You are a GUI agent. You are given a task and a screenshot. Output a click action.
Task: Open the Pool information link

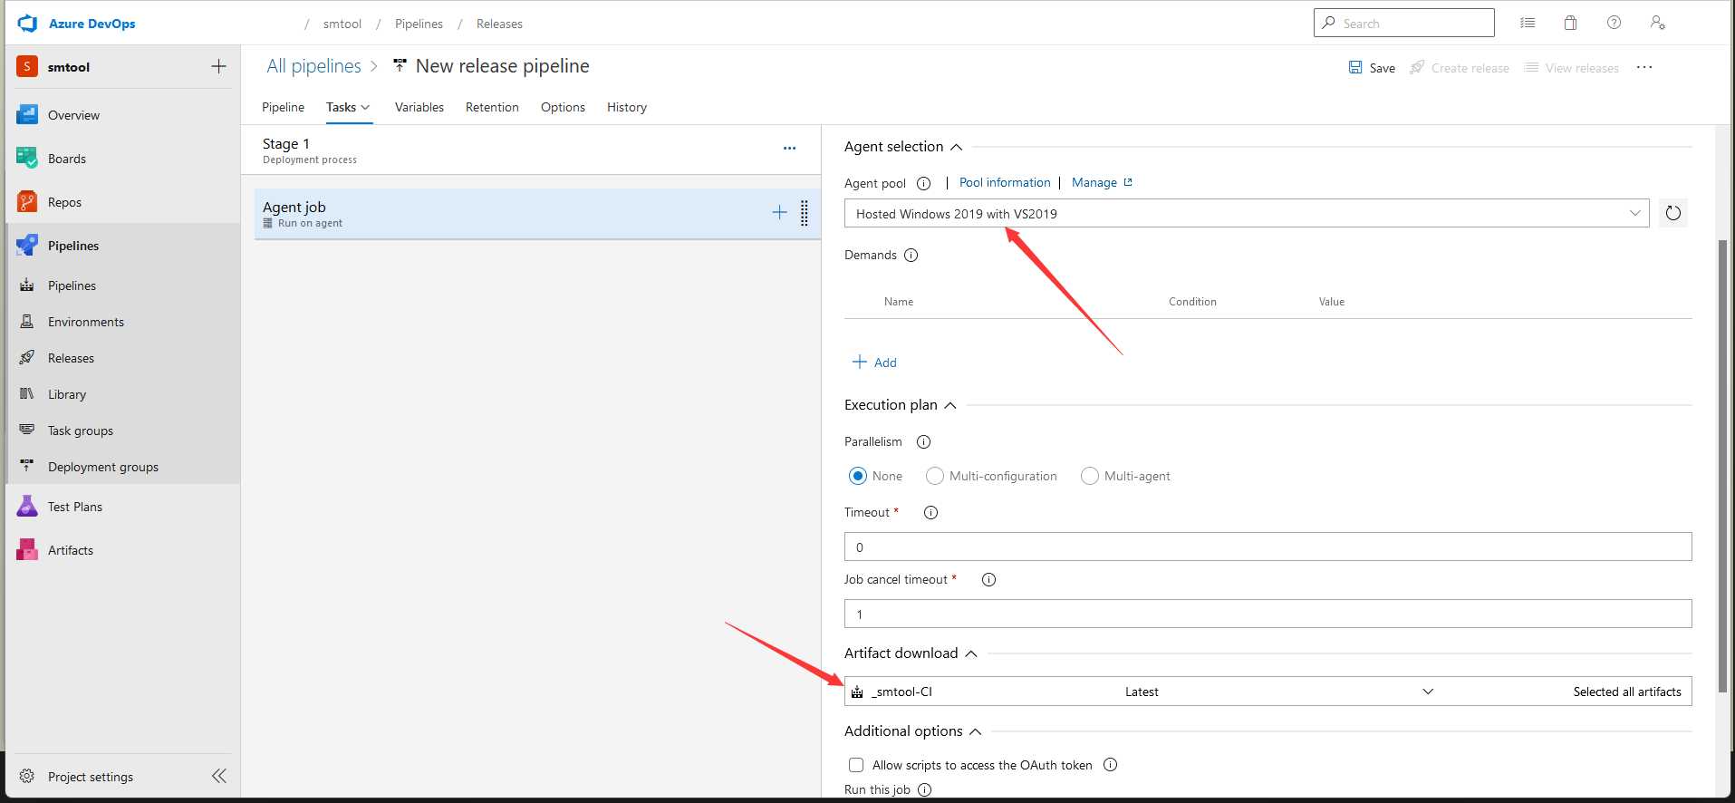[x=1004, y=182]
